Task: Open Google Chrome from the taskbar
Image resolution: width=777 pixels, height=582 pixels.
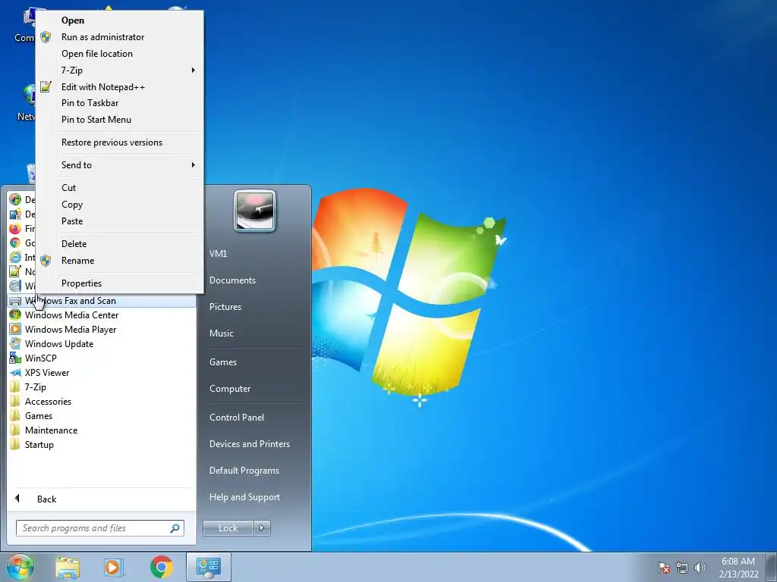Action: coord(162,567)
